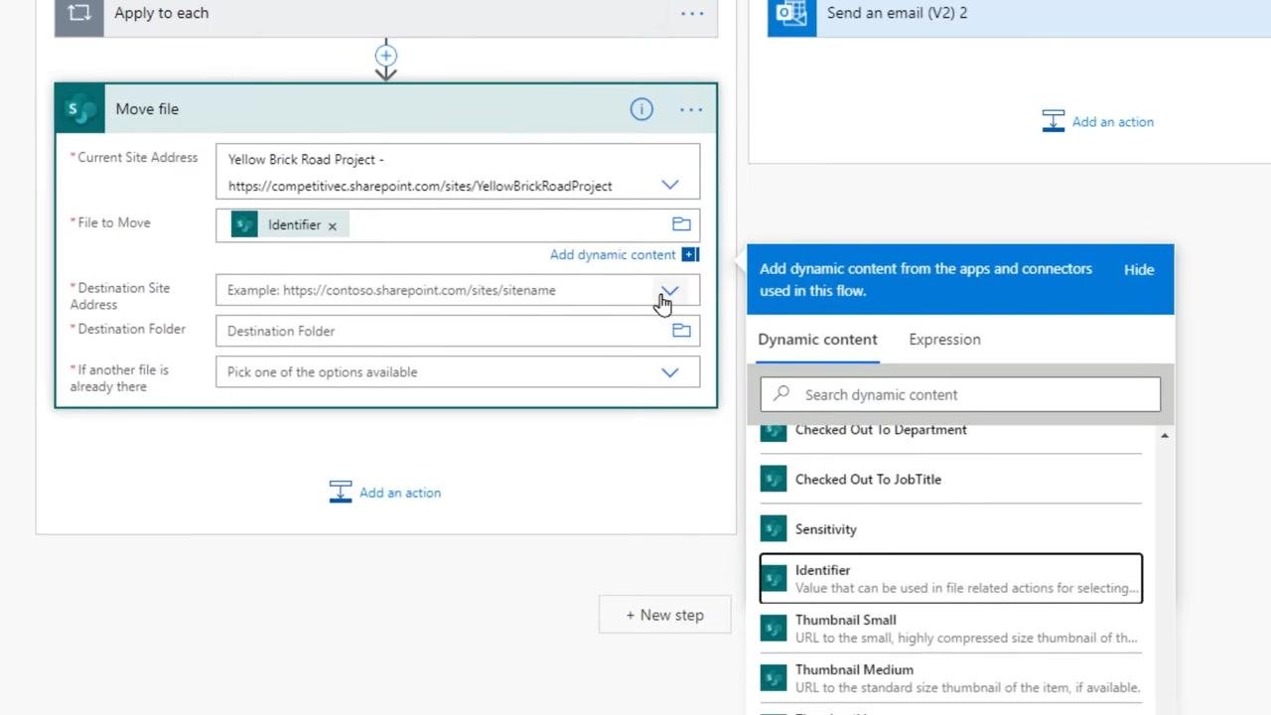Click the SharePoint icon in Move file header
The height and width of the screenshot is (715, 1271).
click(79, 109)
